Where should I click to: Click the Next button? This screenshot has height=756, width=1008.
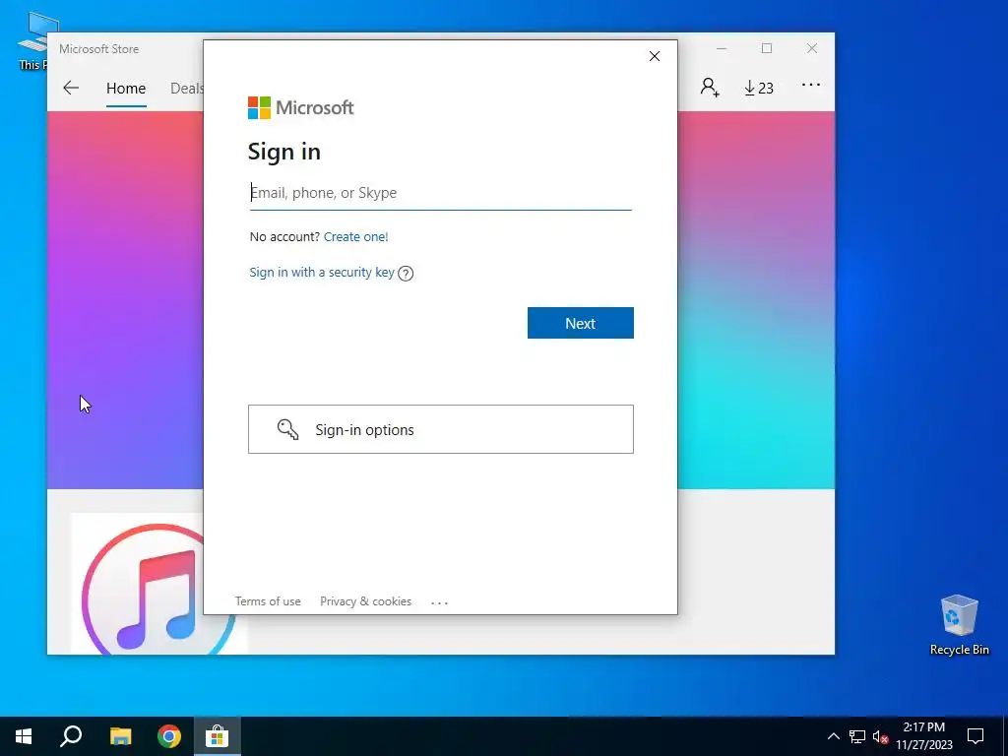click(x=581, y=323)
